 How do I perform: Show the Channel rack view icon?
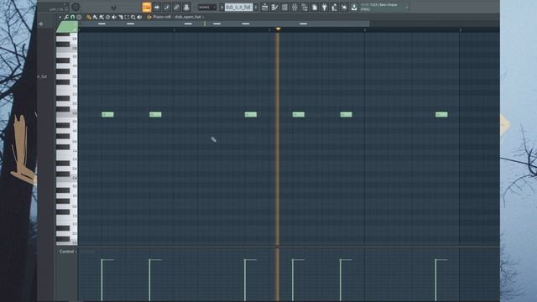pos(284,7)
